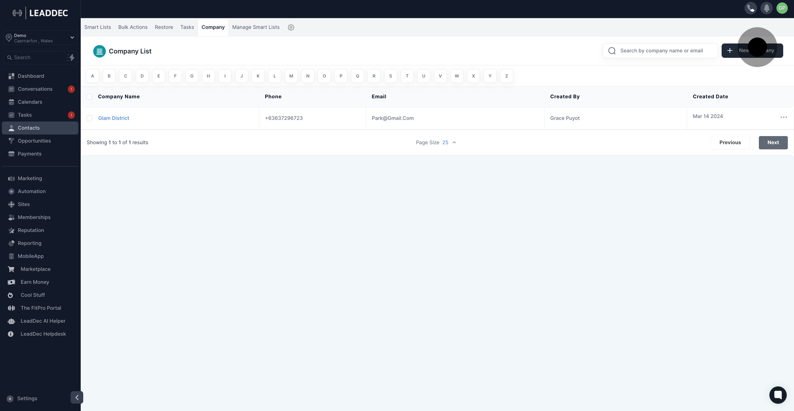794x411 pixels.
Task: Open Dashboard from the sidebar
Action: [40, 76]
